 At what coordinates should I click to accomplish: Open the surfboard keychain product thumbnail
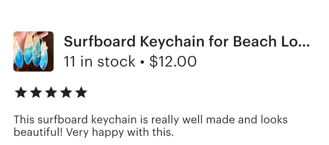click(33, 51)
